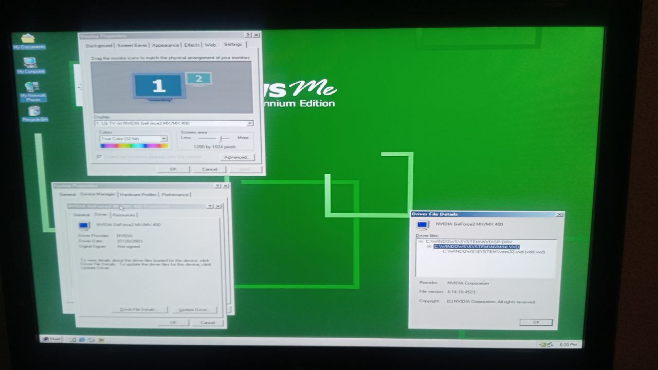Open General tab in System Properties

click(67, 195)
